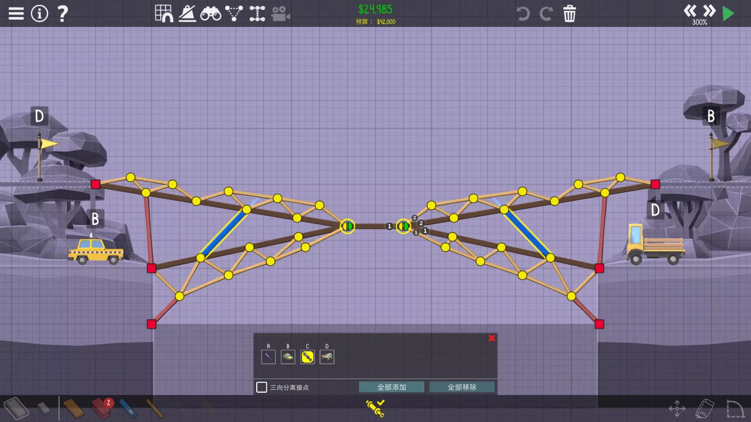Open the hamburger main menu
The height and width of the screenshot is (422, 751).
pos(16,14)
